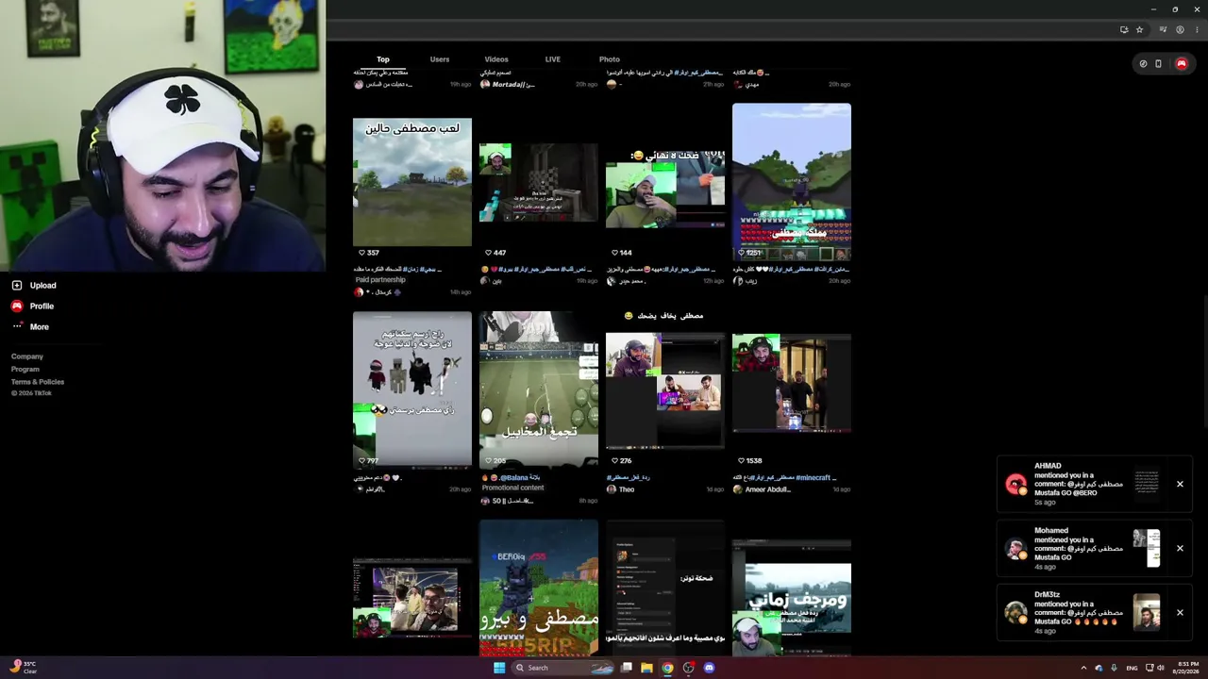
Task: Open the weather widget showing 35°C
Action: coord(21,668)
